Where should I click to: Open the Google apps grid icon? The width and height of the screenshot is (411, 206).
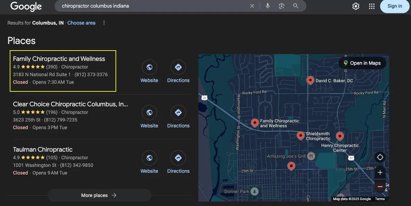[372, 6]
